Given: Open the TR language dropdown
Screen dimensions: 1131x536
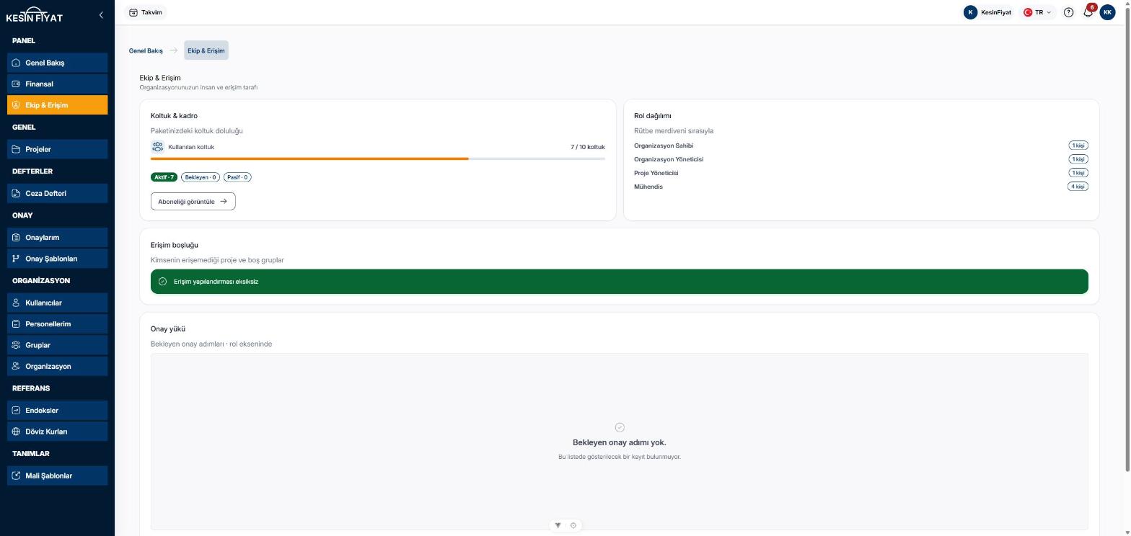Looking at the screenshot, I should (1037, 12).
